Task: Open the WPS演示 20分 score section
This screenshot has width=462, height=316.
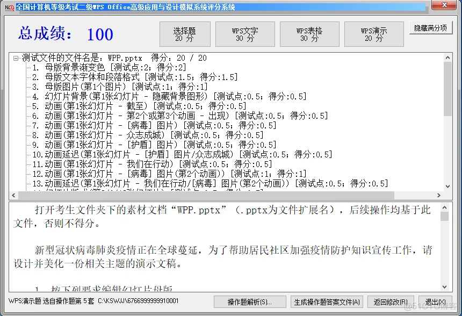Action: point(374,34)
